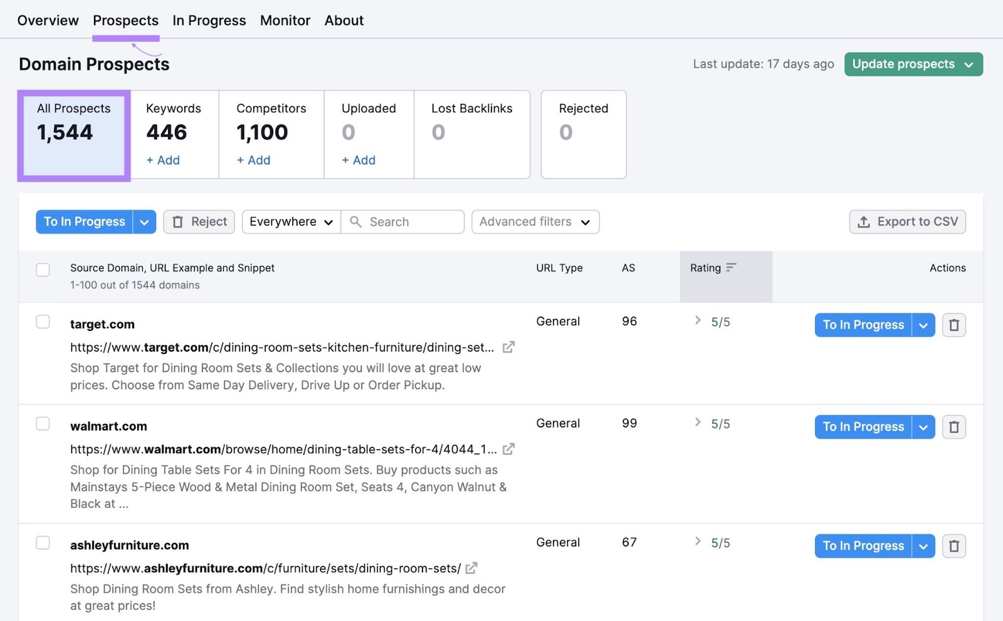Open the Update prospects dropdown chevron
1003x621 pixels.
(969, 64)
